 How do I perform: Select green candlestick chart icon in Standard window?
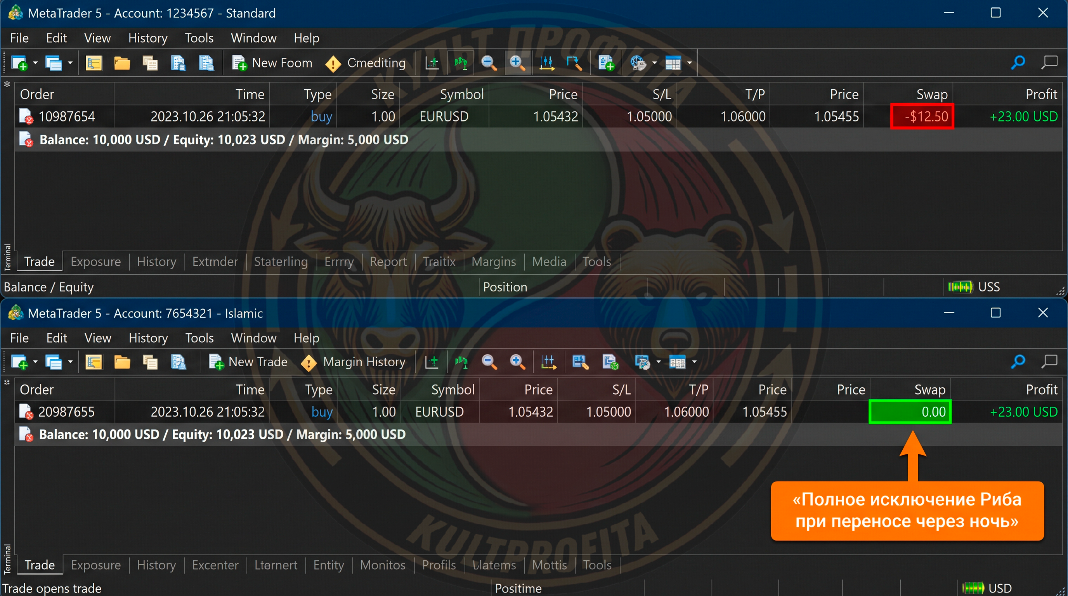point(461,63)
